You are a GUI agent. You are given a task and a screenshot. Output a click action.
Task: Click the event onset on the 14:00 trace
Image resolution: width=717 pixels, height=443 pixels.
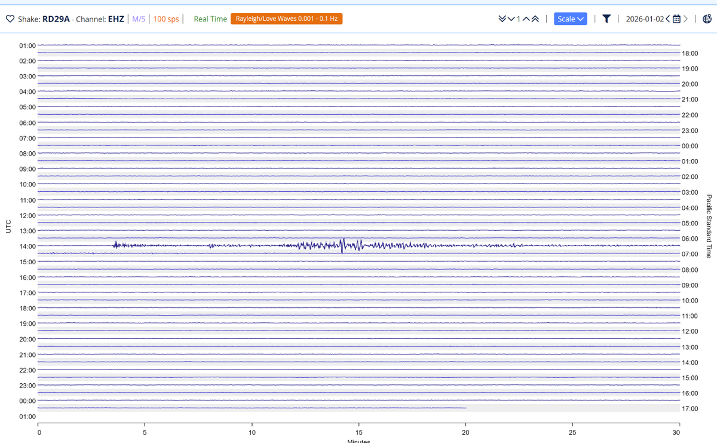(x=115, y=245)
